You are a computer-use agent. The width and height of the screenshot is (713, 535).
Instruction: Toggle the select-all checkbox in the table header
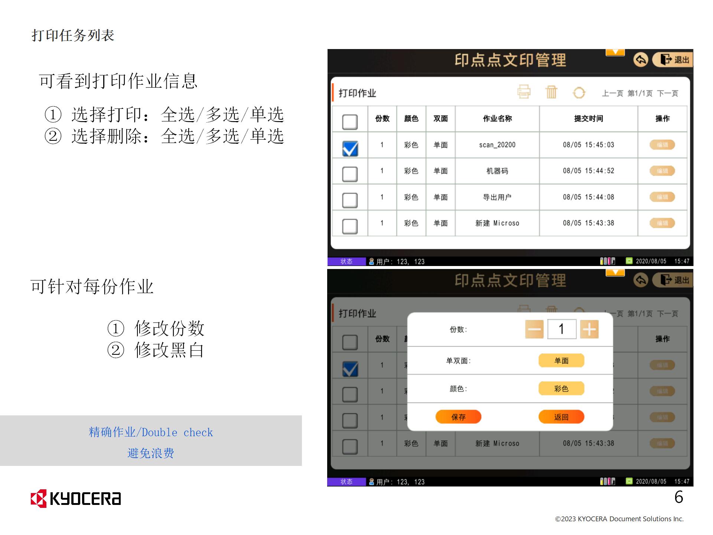point(349,122)
